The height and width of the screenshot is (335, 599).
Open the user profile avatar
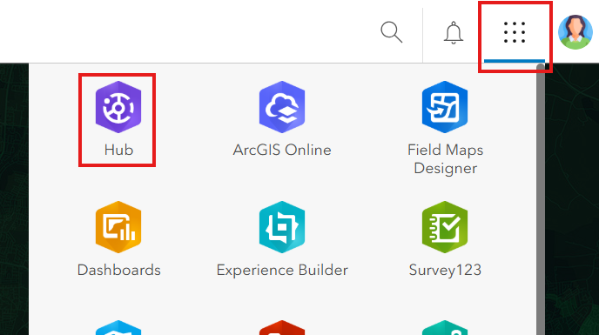(x=575, y=32)
